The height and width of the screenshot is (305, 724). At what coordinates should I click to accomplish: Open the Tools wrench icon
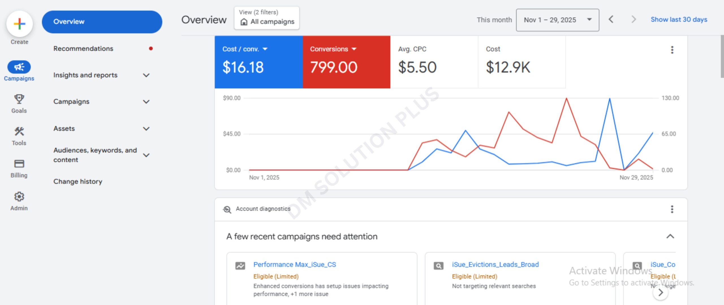pyautogui.click(x=19, y=132)
